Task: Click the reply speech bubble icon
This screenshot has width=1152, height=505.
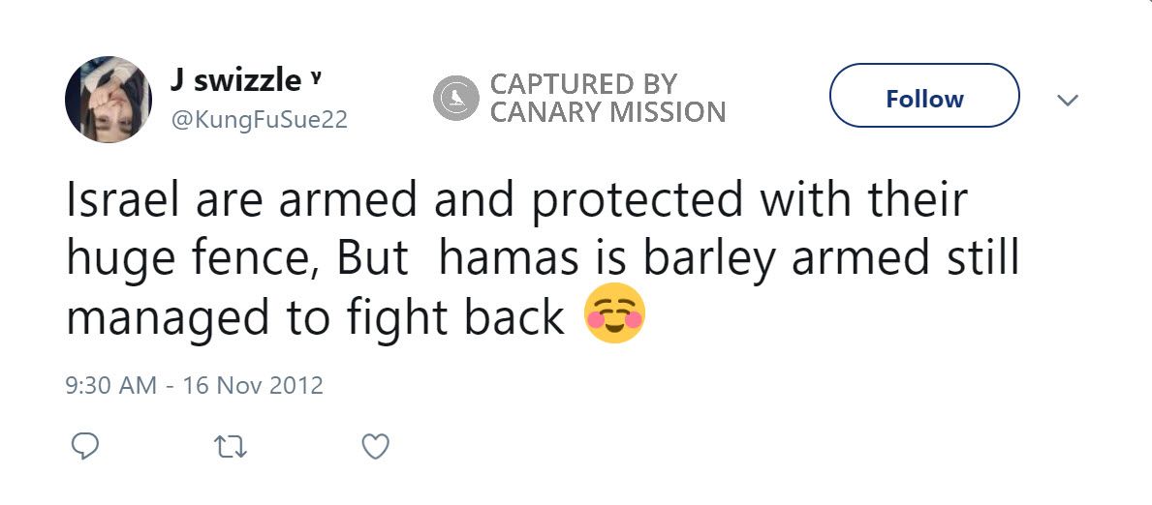Action: [x=85, y=446]
